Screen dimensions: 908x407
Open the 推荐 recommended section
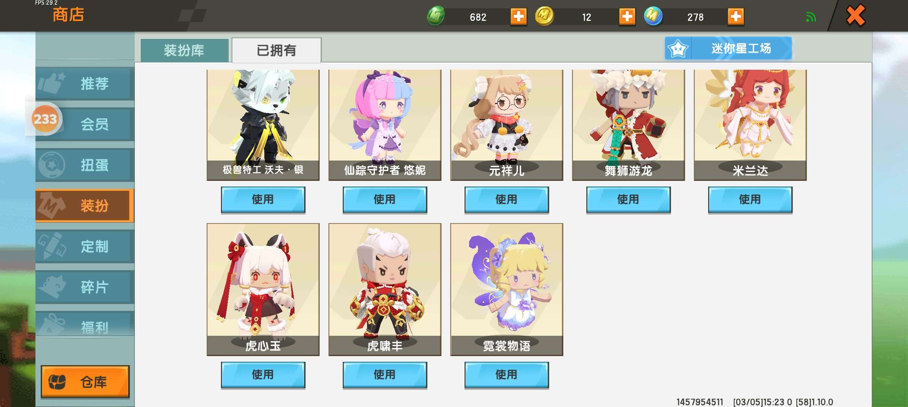[x=85, y=83]
